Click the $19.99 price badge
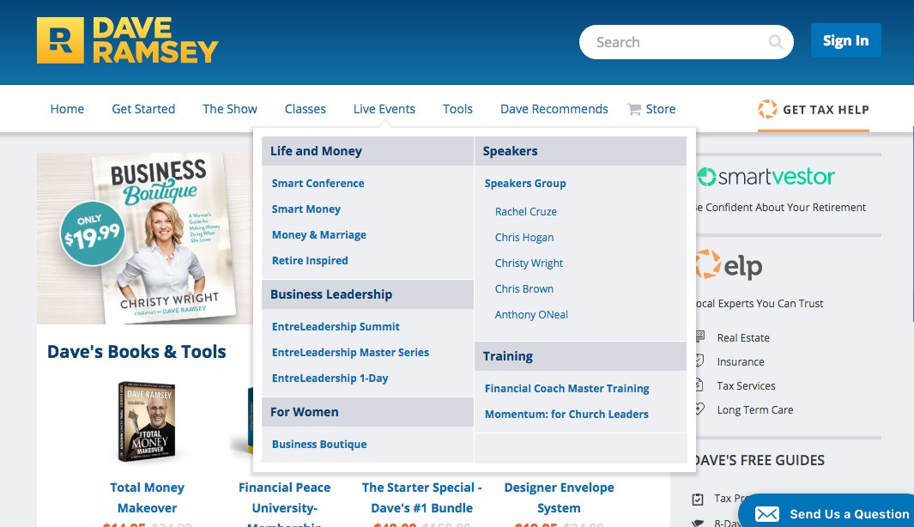914x527 pixels. (93, 233)
